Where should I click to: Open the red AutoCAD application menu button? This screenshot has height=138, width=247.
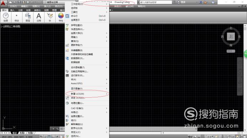point(3,3)
